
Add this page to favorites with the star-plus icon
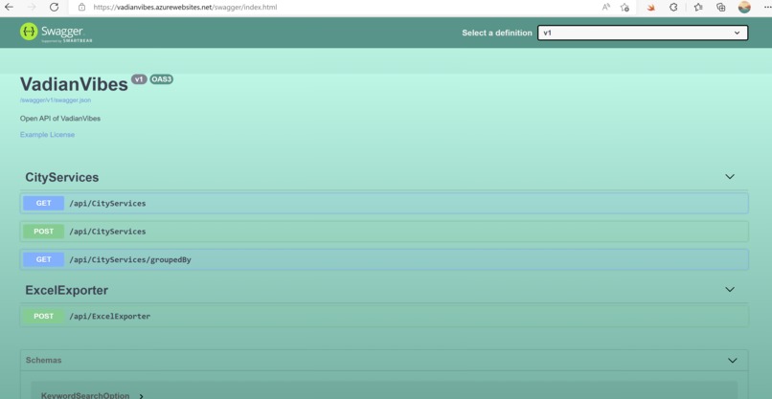(x=624, y=8)
